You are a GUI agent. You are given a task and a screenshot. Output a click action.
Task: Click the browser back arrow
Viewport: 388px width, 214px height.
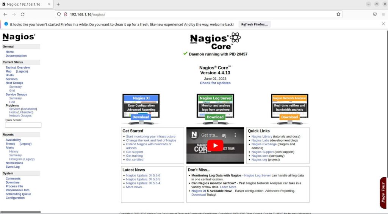pyautogui.click(x=5, y=14)
